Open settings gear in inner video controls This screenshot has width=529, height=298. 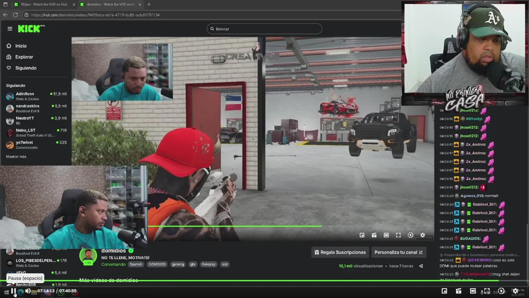point(422,235)
